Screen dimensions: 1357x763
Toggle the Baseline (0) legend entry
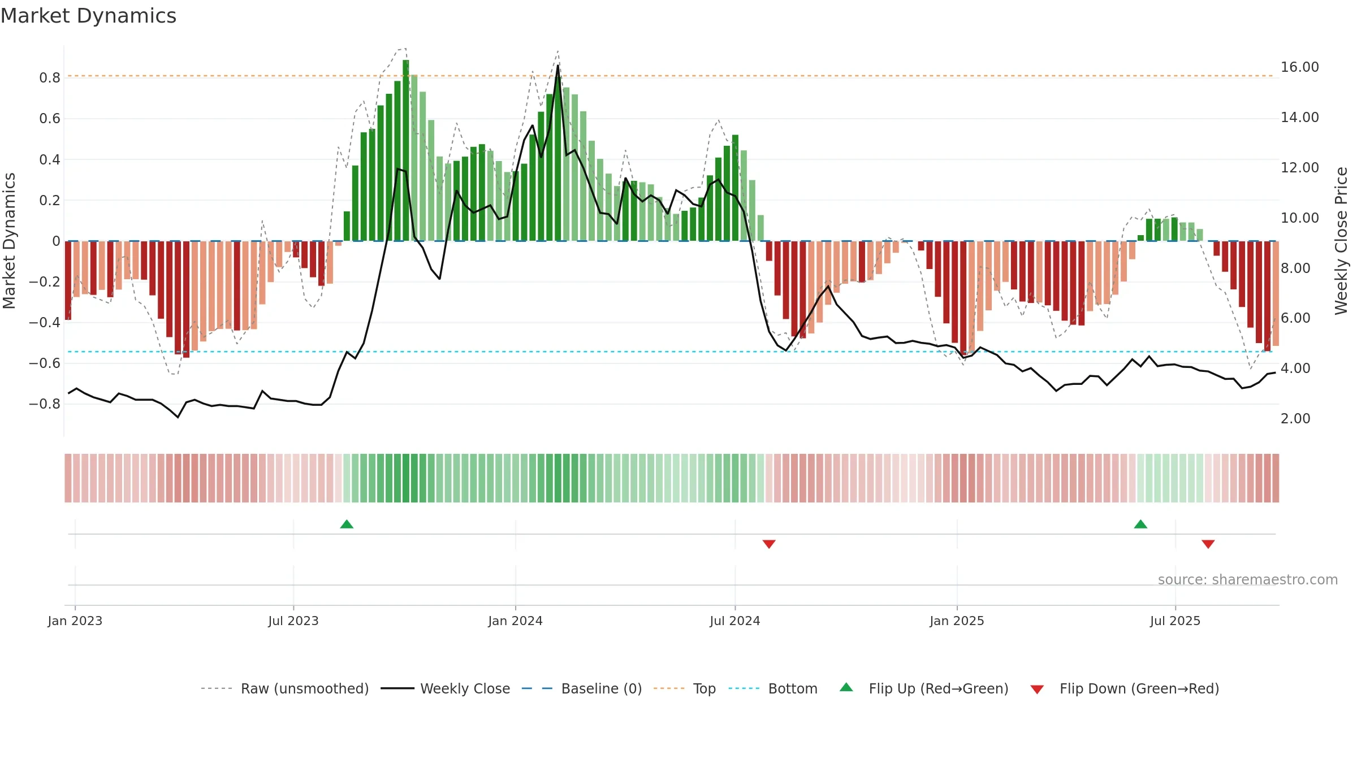coord(582,688)
